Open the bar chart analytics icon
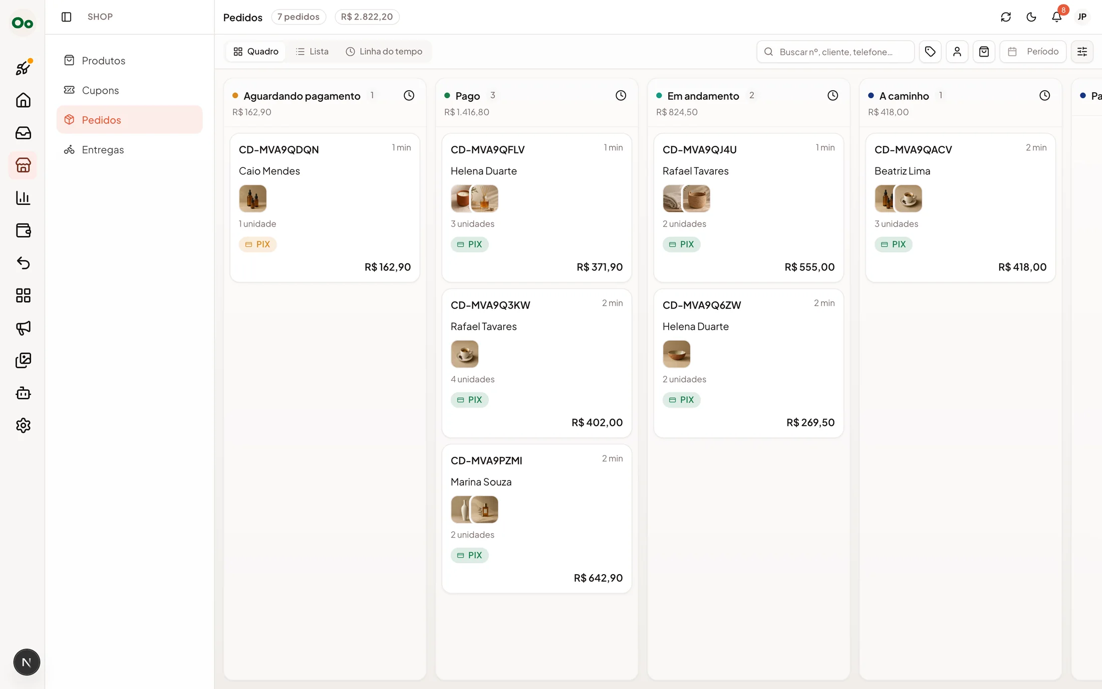 [23, 198]
